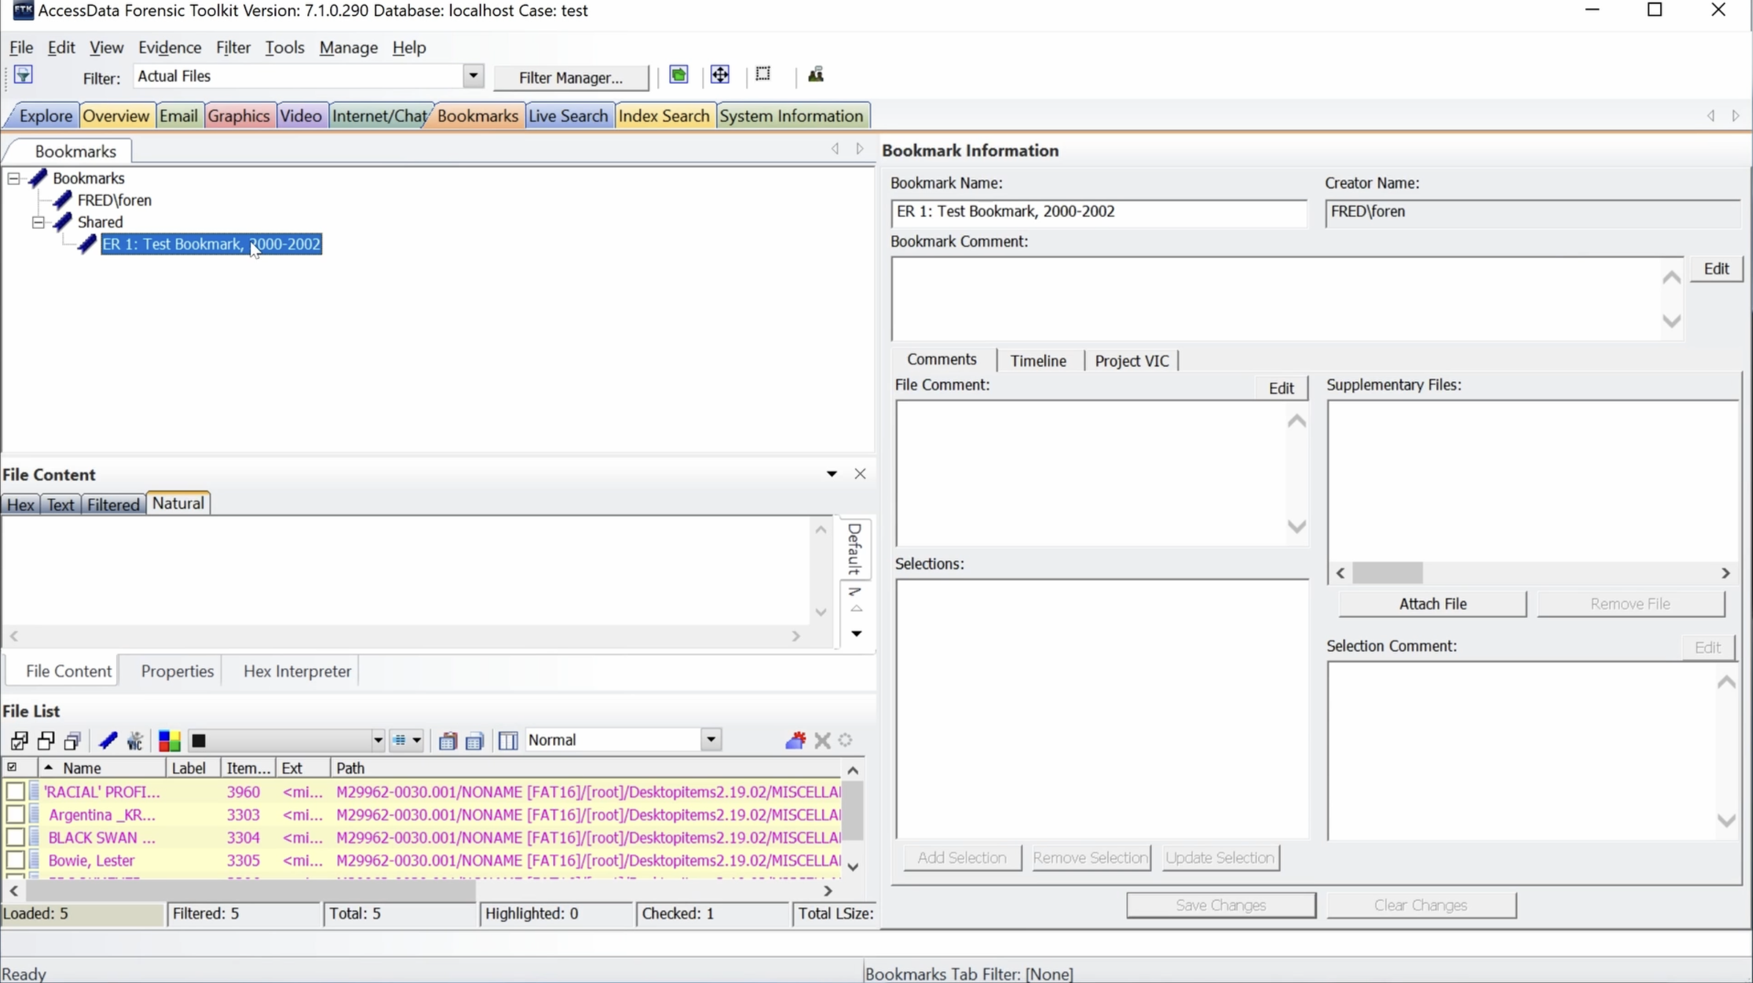Click the Attach File button
Viewport: 1753px width, 983px height.
[1432, 603]
